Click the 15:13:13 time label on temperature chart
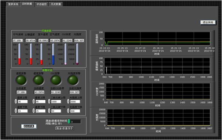Screen dimensions: 222x140 (x=104, y=48)
